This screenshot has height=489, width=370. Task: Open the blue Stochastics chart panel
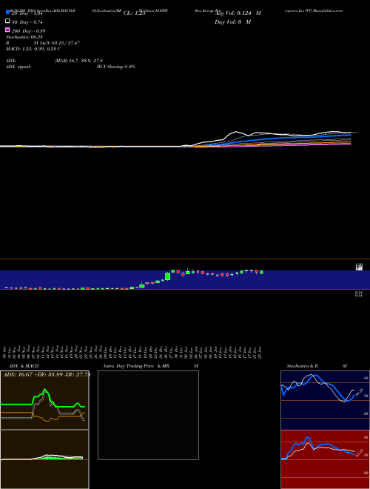(x=325, y=400)
